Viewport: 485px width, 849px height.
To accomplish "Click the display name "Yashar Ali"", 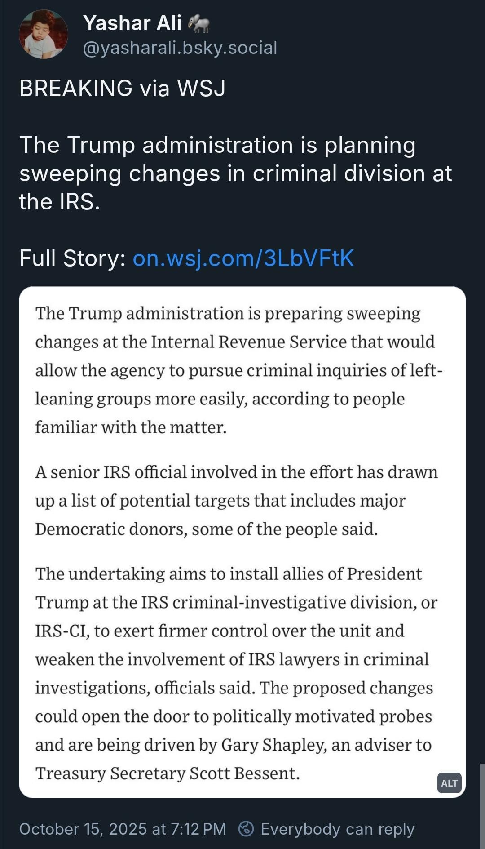I will (x=132, y=23).
